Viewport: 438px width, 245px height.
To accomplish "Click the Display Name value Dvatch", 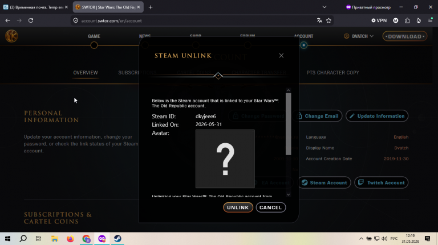I will click(401, 148).
